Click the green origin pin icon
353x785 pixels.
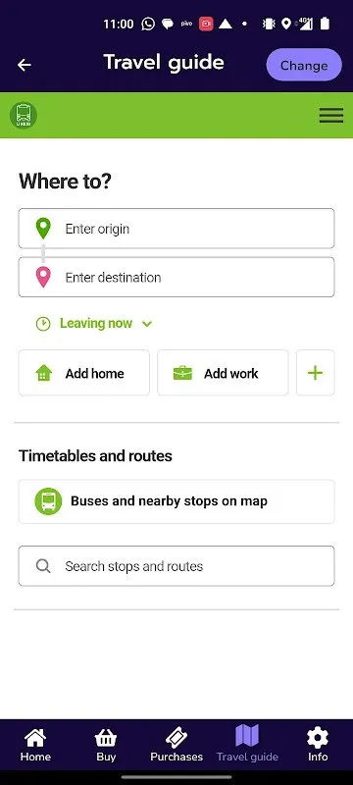point(43,229)
